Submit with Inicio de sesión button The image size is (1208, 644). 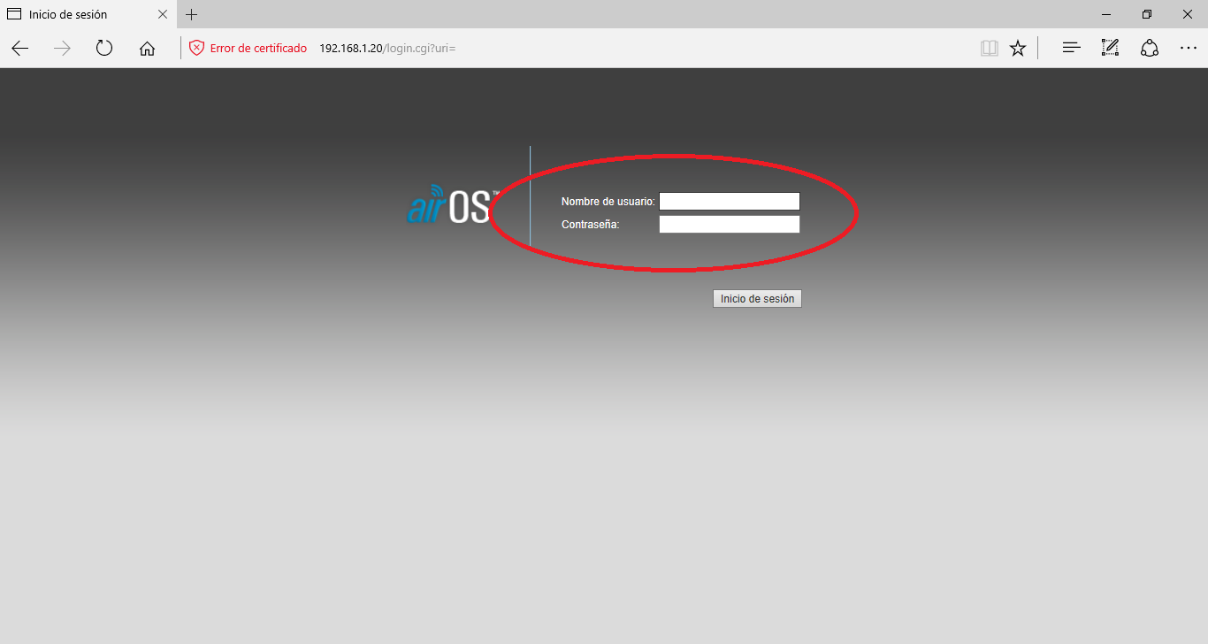point(757,299)
